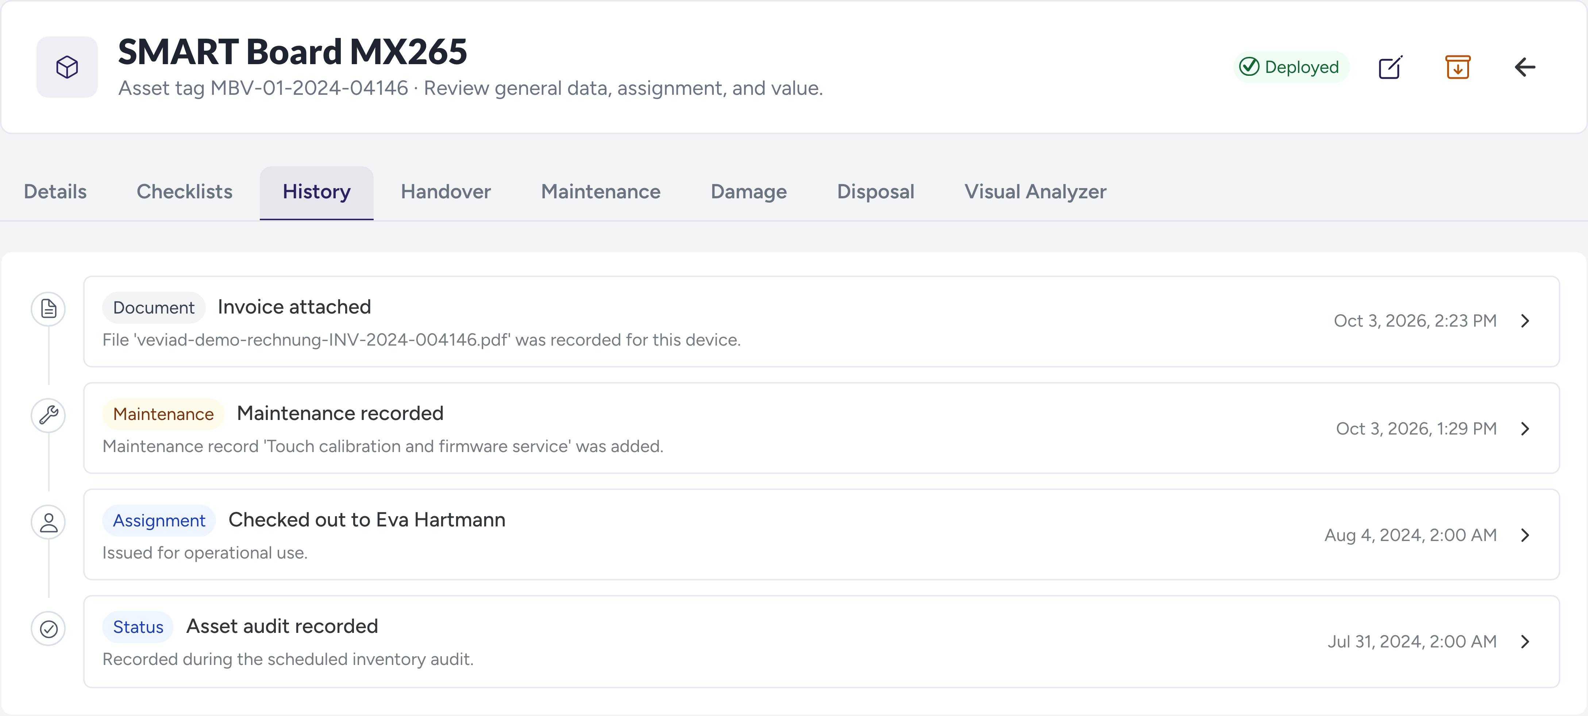
Task: Click the Document category tag
Action: [x=154, y=308]
